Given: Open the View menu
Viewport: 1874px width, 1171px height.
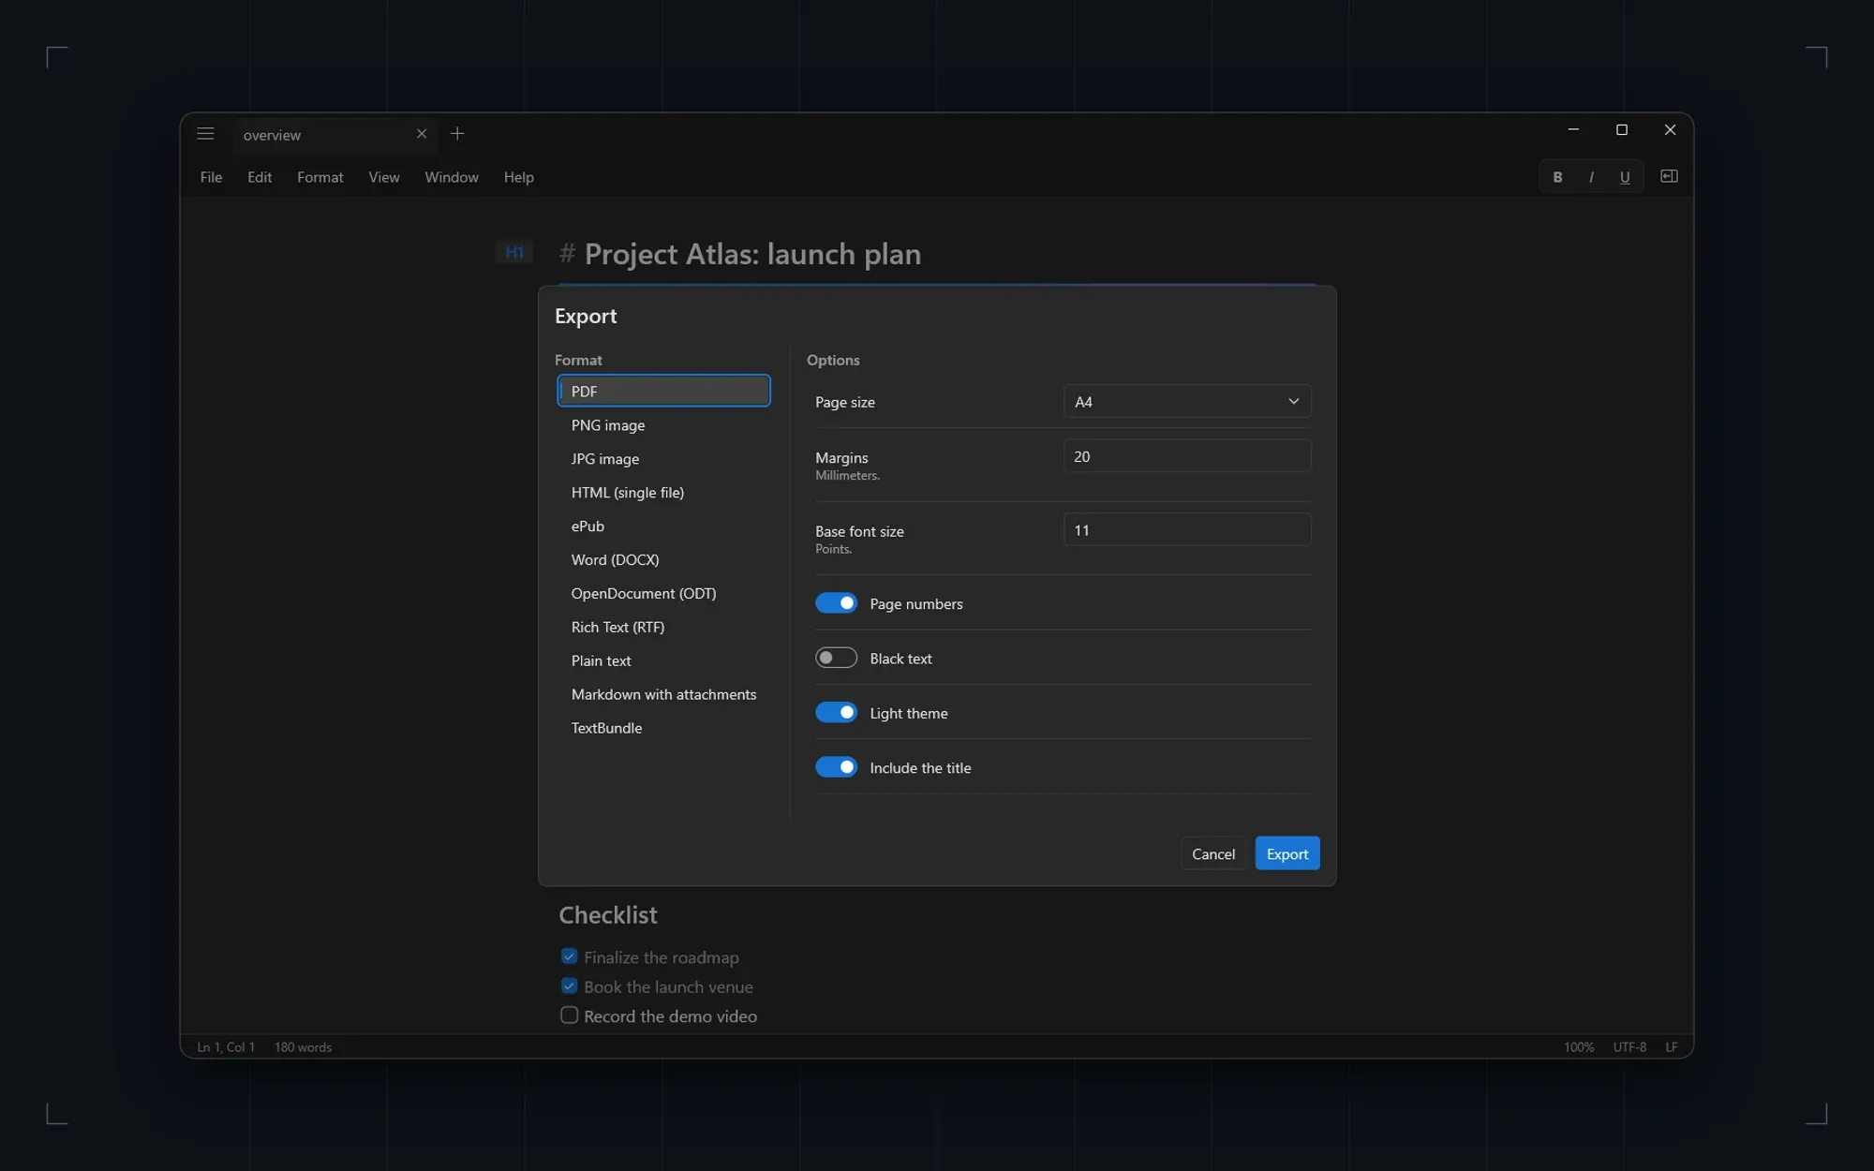Looking at the screenshot, I should (384, 177).
